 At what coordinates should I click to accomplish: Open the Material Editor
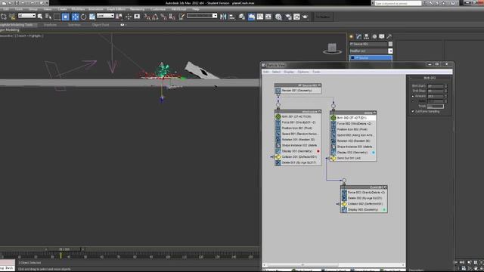tap(278, 17)
